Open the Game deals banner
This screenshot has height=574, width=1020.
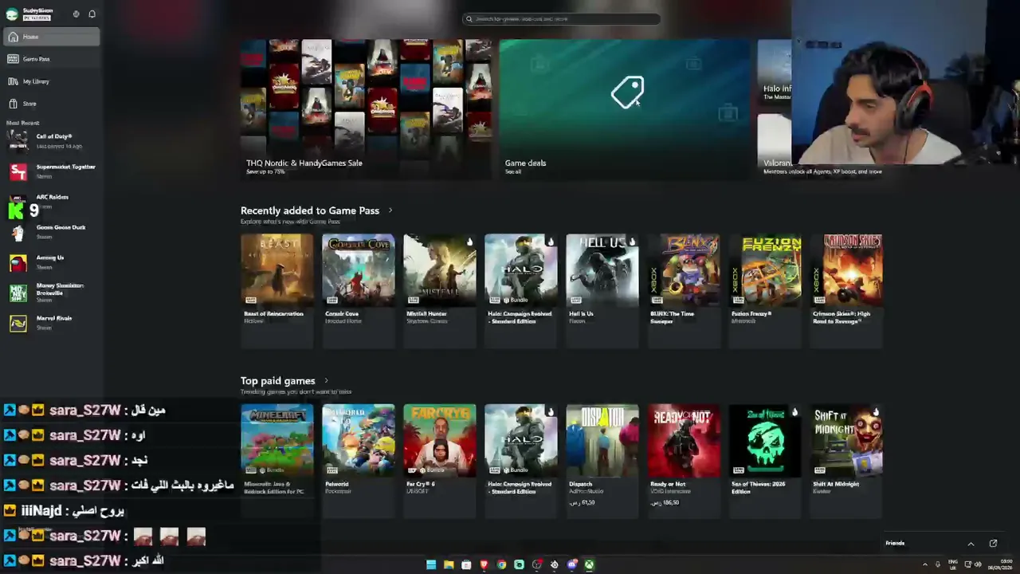[625, 109]
